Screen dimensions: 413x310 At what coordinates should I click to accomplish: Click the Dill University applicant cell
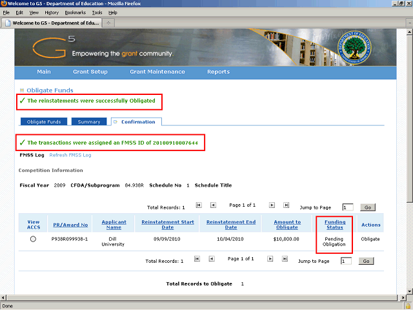[113, 242]
